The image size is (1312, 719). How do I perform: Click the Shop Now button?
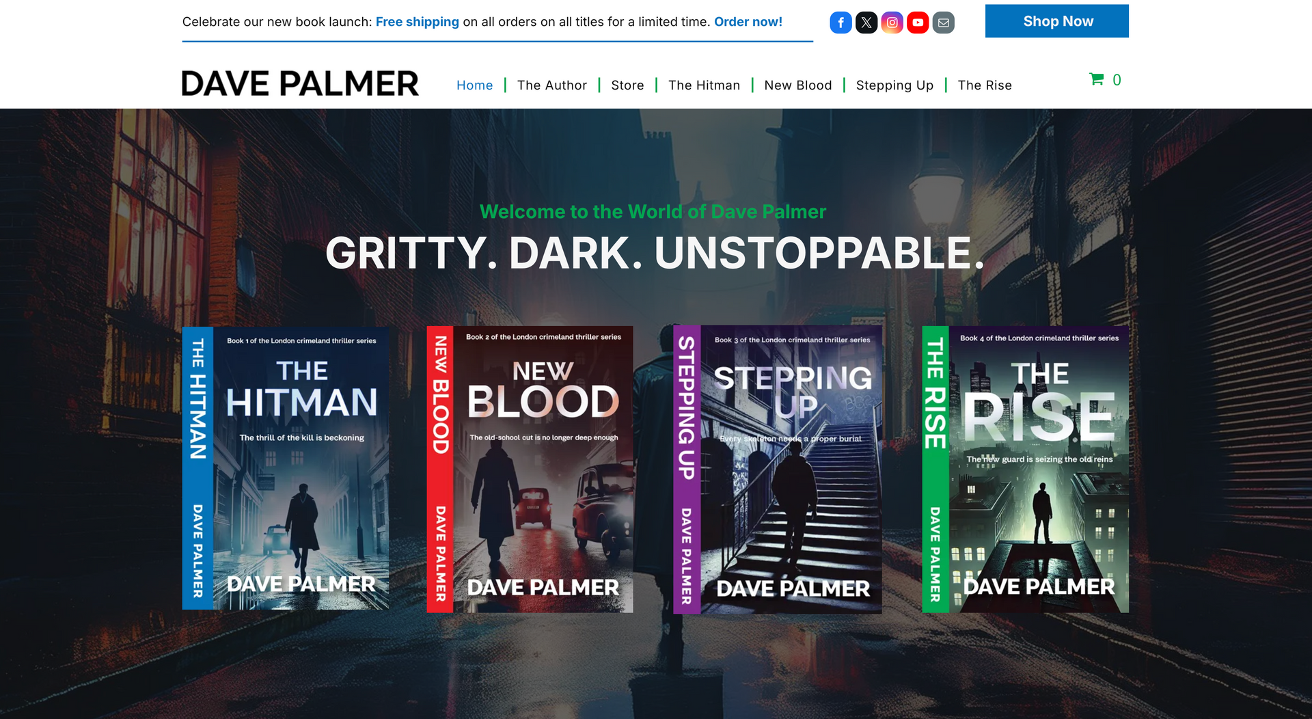point(1056,21)
